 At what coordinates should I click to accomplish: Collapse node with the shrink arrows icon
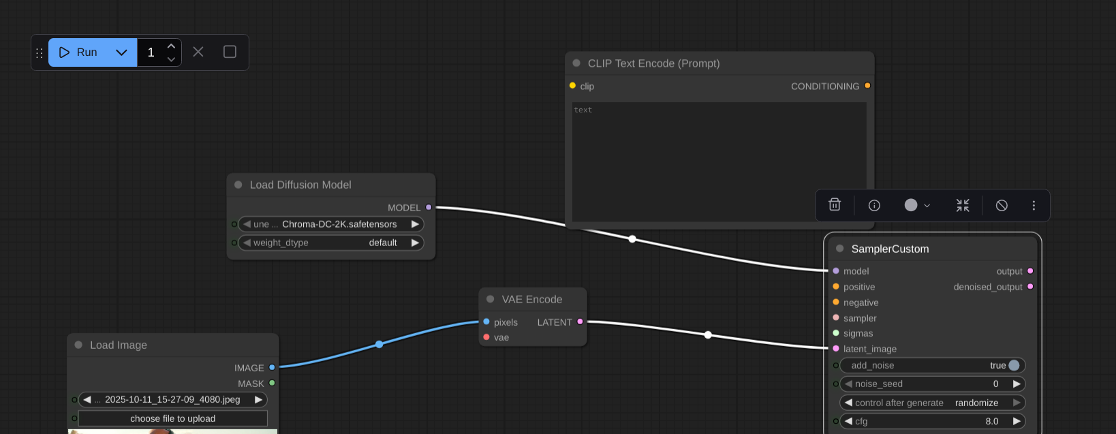pos(963,205)
